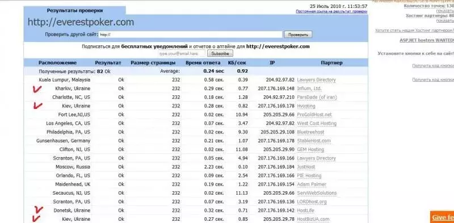Open the HostBizUA.com partner link

[313, 219]
